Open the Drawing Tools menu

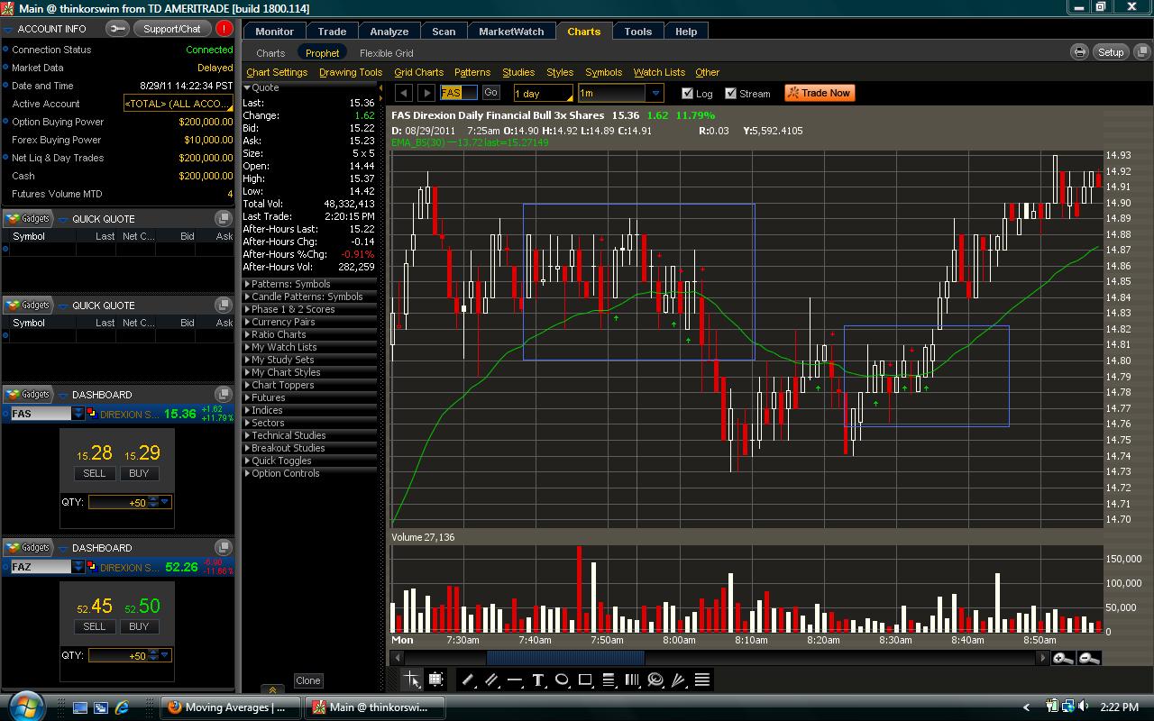351,72
